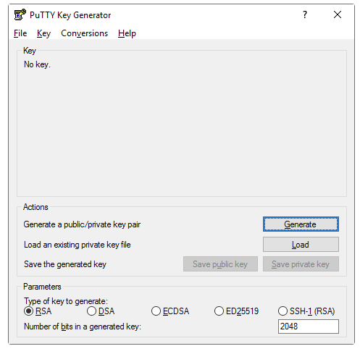Image resolution: width=360 pixels, height=354 pixels.
Task: Open the Conversions menu
Action: point(84,33)
